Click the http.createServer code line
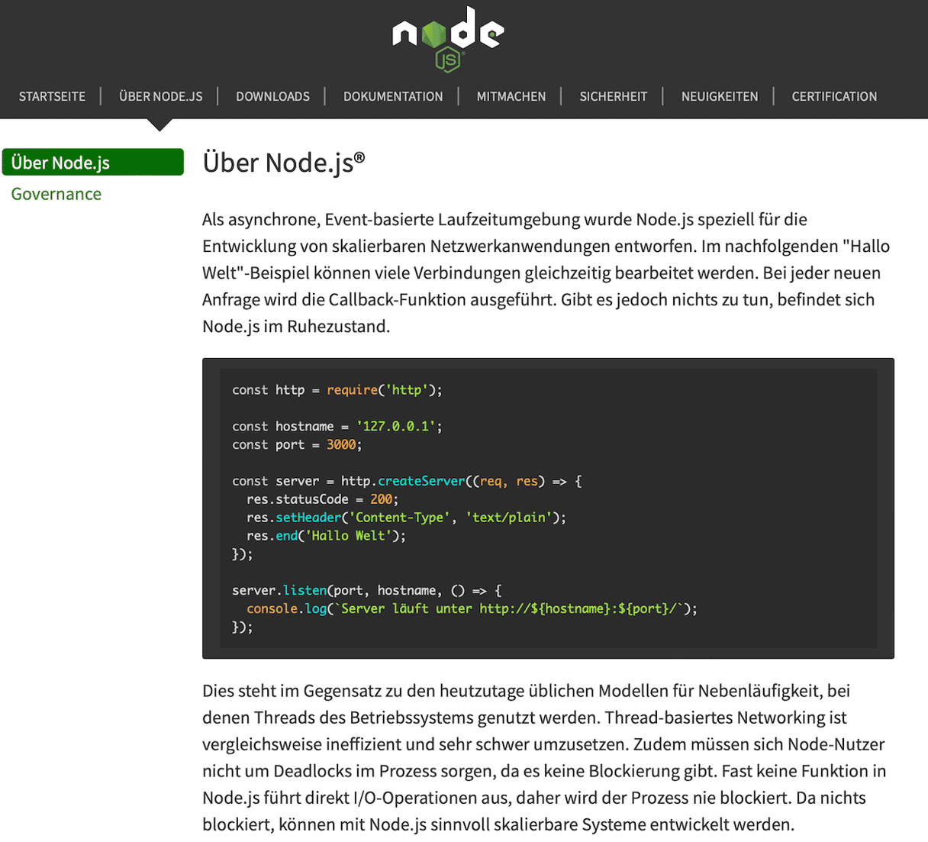The image size is (928, 842). [407, 482]
